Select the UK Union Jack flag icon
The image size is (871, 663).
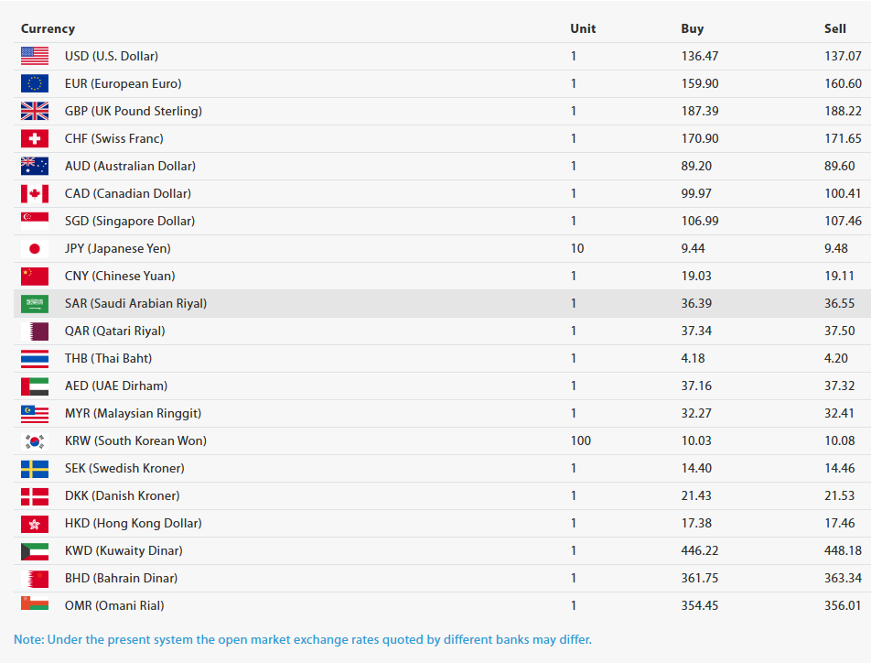(x=35, y=111)
